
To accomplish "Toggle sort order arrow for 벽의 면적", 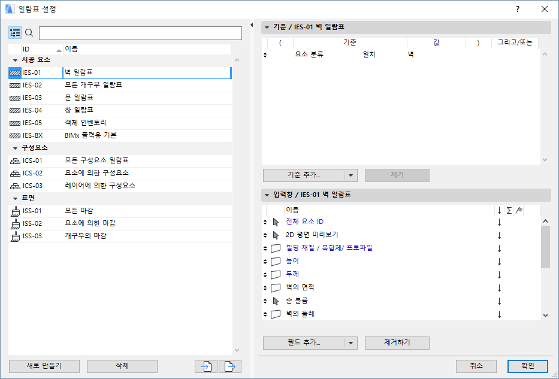I will click(499, 288).
